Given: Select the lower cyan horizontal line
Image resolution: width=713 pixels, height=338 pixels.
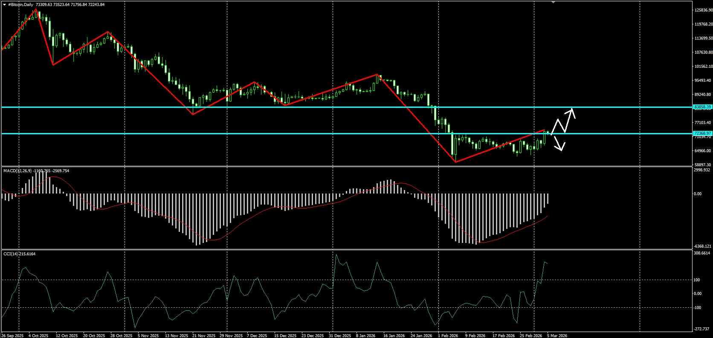Looking at the screenshot, I should click(345, 133).
